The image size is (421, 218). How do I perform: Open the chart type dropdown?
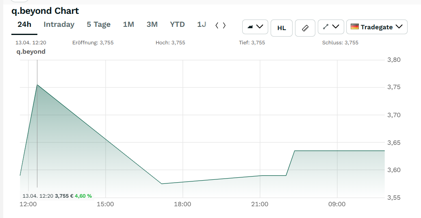pos(255,27)
